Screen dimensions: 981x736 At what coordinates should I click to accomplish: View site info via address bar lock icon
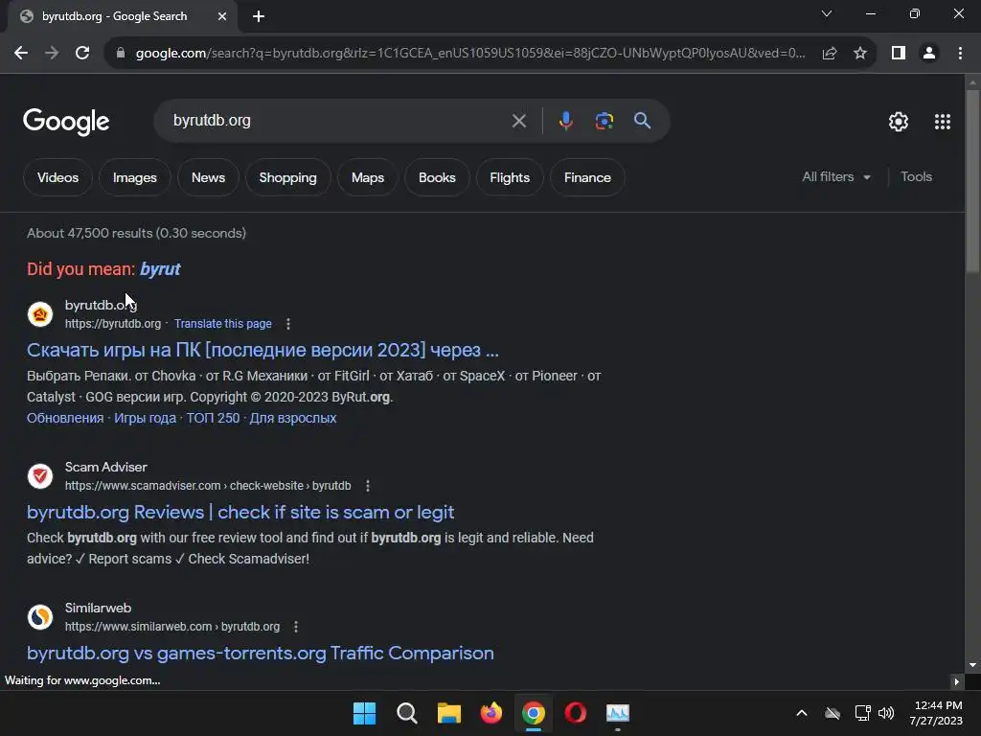pos(121,54)
